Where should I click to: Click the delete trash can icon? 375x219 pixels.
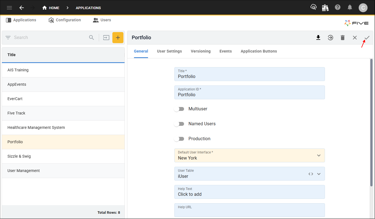pyautogui.click(x=343, y=38)
